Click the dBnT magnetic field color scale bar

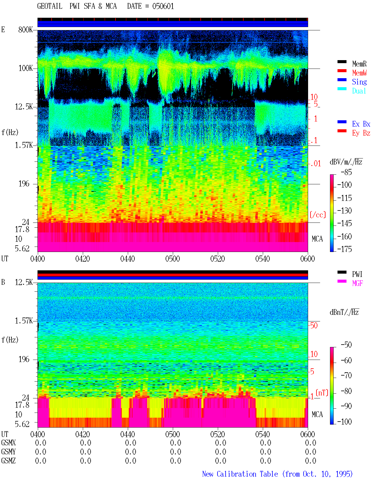point(332,386)
